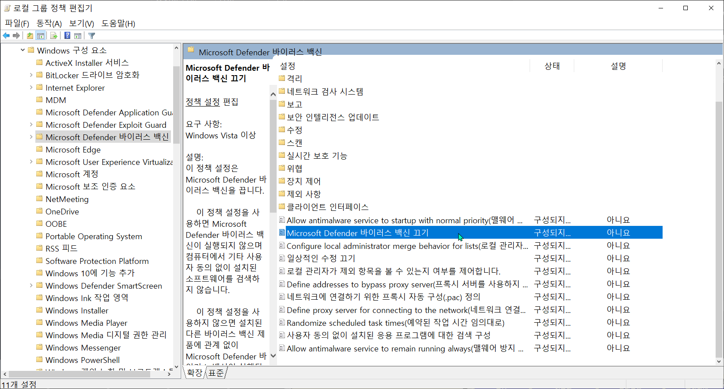Select Microsoft Defender 바이러스 백신 끄기 policy row
The height and width of the screenshot is (389, 724).
point(470,233)
